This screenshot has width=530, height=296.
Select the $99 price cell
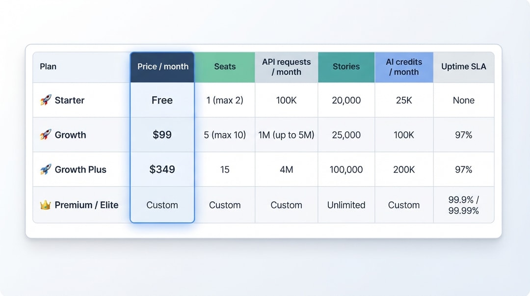coord(162,135)
